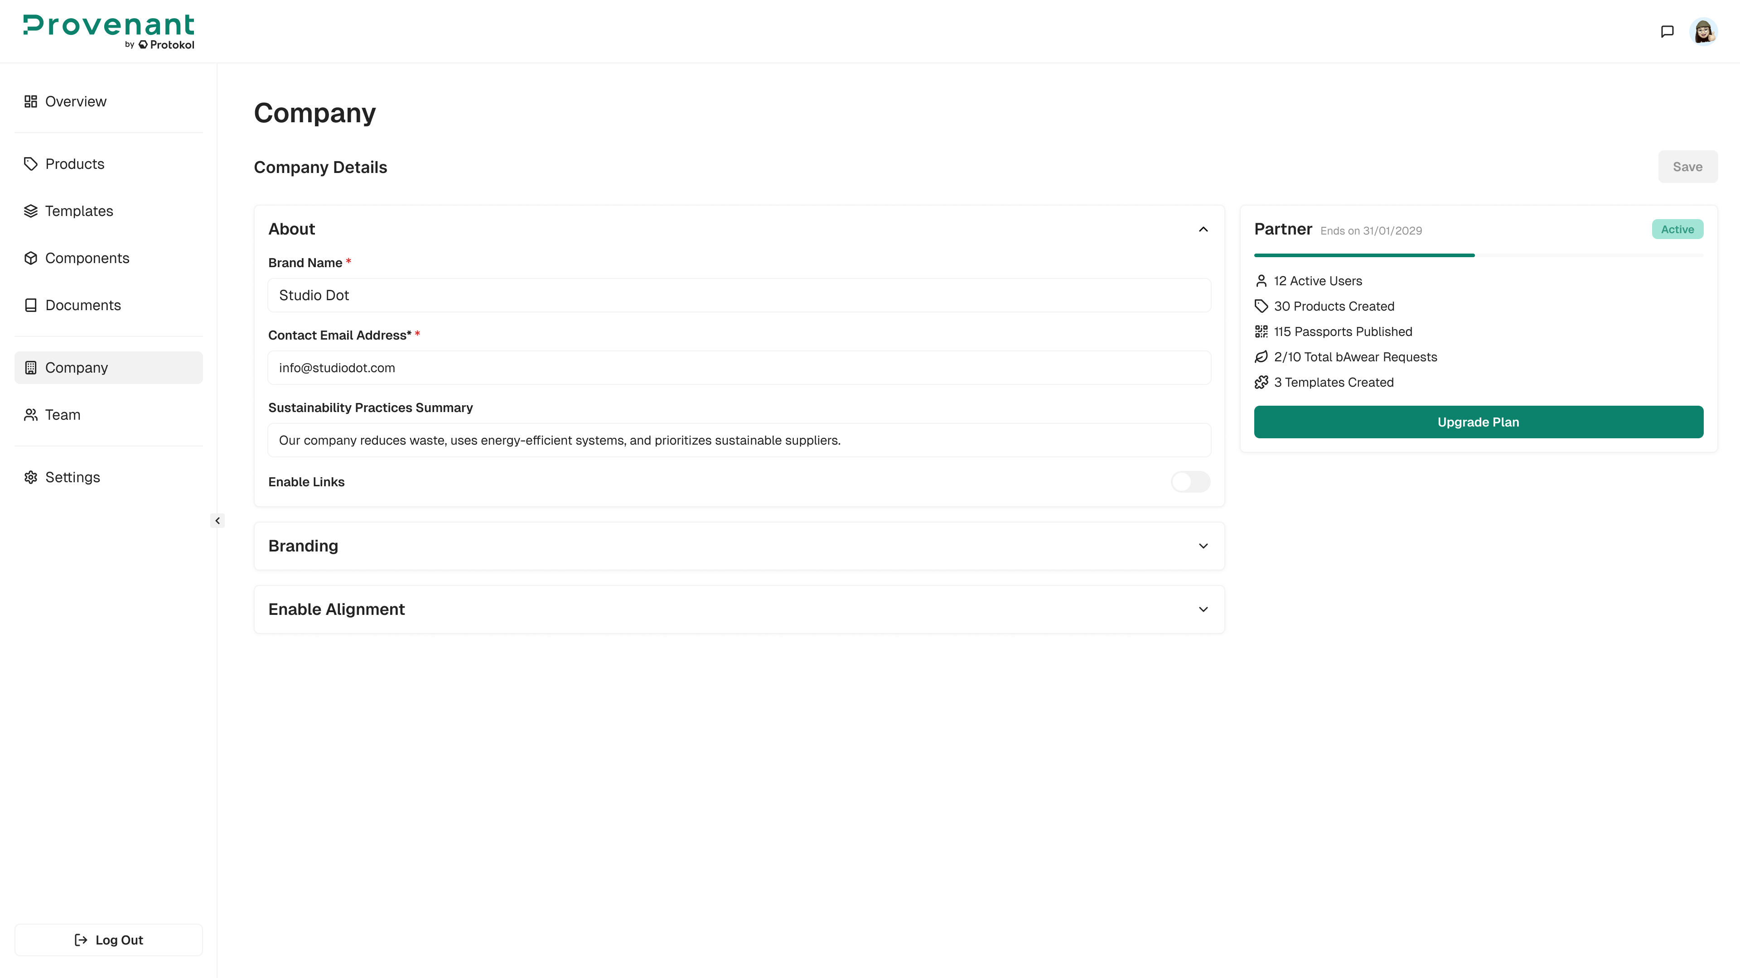1740x978 pixels.
Task: Click the user profile avatar
Action: click(x=1703, y=32)
